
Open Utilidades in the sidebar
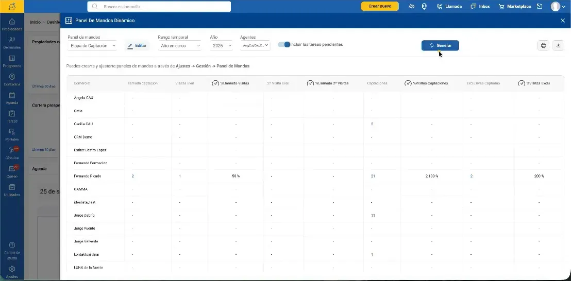(x=12, y=190)
